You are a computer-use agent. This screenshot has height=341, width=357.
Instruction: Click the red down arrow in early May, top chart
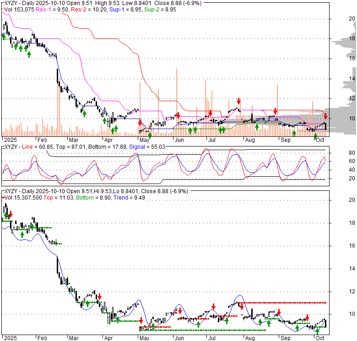point(140,122)
